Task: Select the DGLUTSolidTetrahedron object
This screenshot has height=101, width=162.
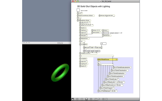Action: [119, 70]
